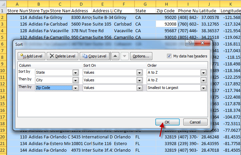Click the Vacaville city cell

click(x=124, y=31)
